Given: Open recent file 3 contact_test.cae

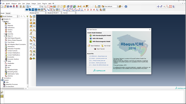Looking at the screenshot, I should pos(97,61).
